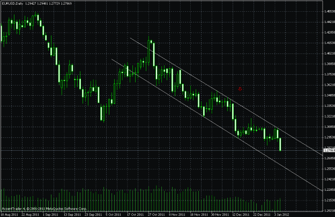Click the 1.3753 price scale label
Screen dimensions: 335x217
point(330,74)
